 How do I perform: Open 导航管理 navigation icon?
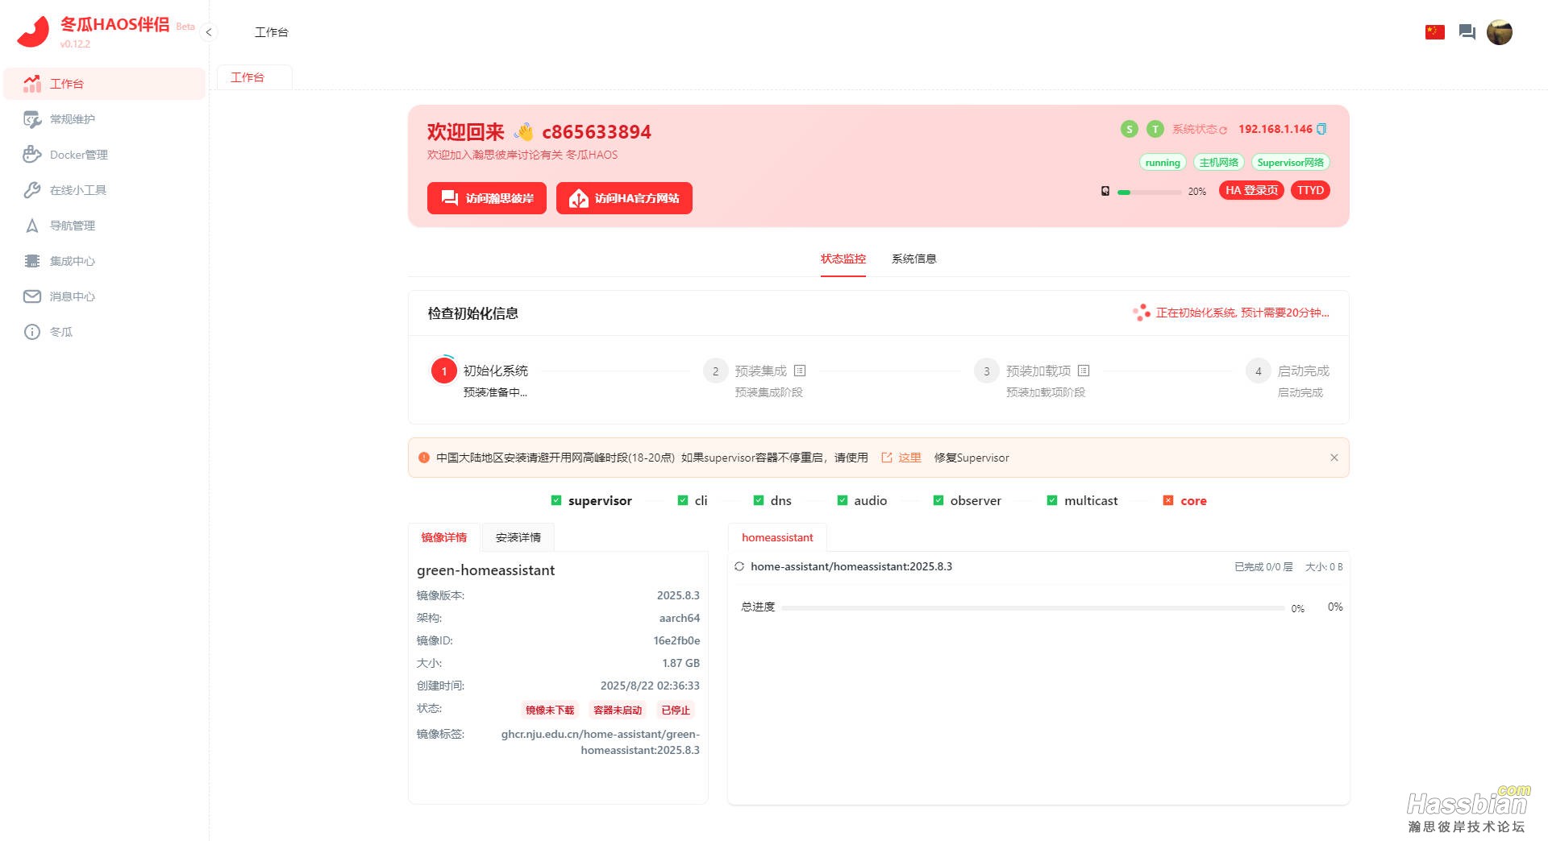point(32,226)
